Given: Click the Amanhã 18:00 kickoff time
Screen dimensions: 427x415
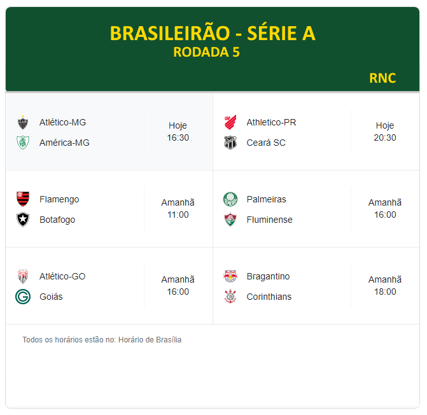Looking at the screenshot, I should (x=385, y=286).
